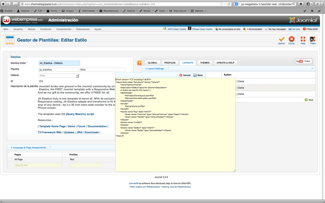Image resolution: width=325 pixels, height=203 pixels.
Task: Click the help icon beside Language & Page Assignments
Action: 50,147
